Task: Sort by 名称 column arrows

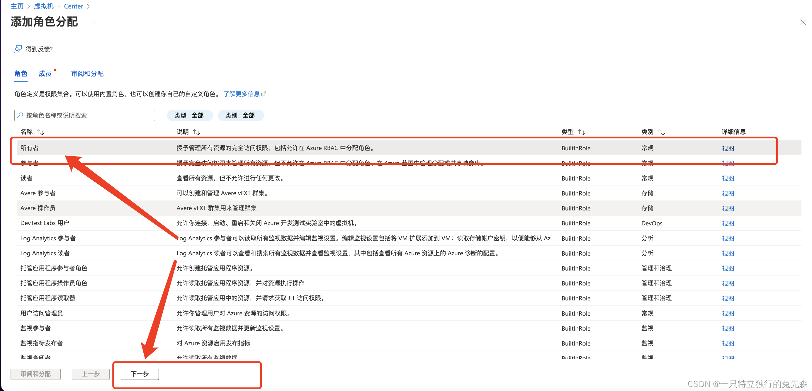Action: (x=40, y=132)
